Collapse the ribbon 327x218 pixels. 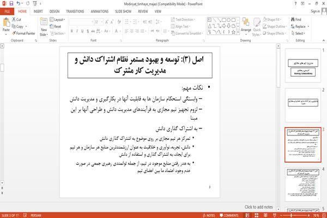click(x=323, y=40)
